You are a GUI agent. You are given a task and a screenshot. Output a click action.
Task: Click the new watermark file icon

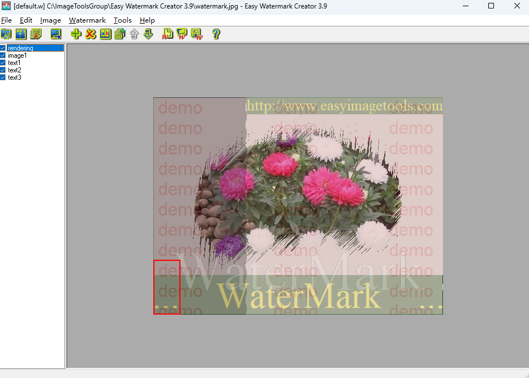click(168, 35)
